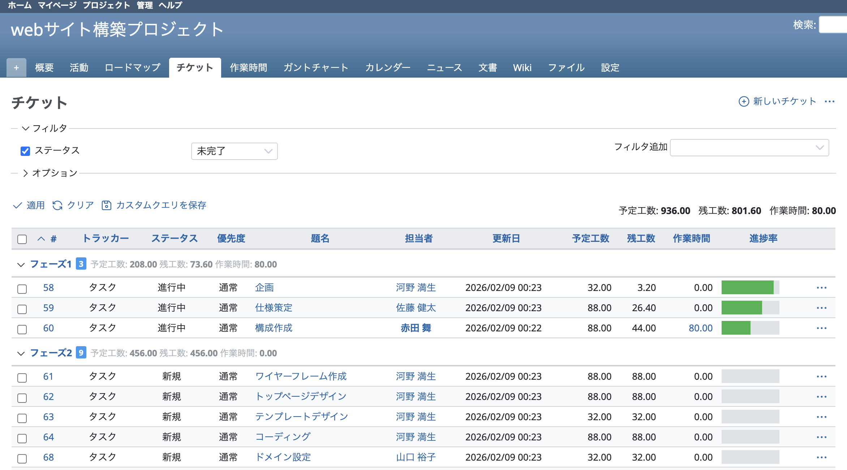Click assignee link 佐藤 健太
Image resolution: width=847 pixels, height=470 pixels.
[x=416, y=308]
